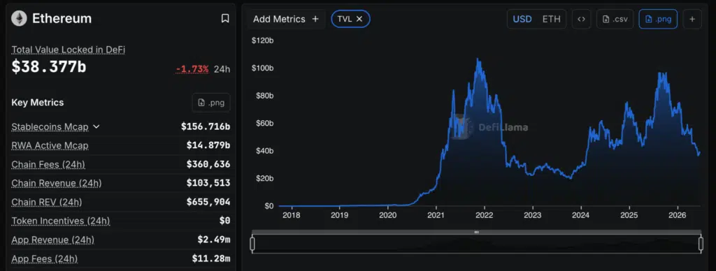
Task: Click the $14.879b RWA value
Action: pyautogui.click(x=208, y=145)
